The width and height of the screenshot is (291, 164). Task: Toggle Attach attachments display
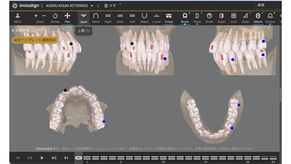[258, 18]
